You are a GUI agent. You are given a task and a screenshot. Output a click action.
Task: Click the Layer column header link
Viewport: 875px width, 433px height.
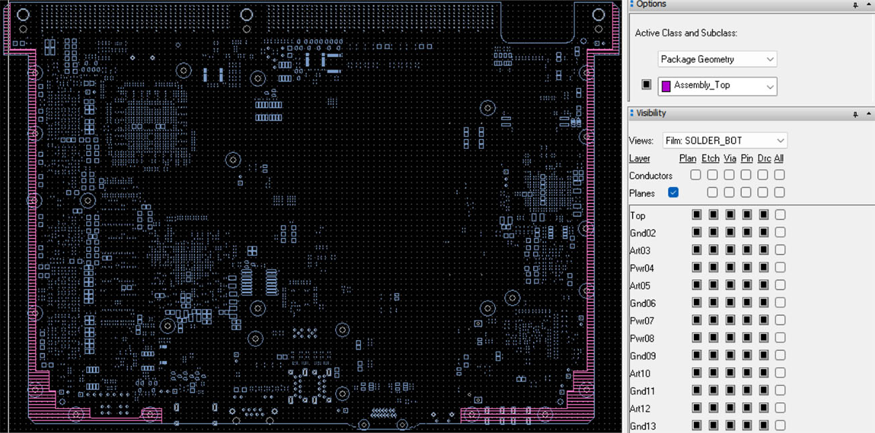click(x=639, y=159)
